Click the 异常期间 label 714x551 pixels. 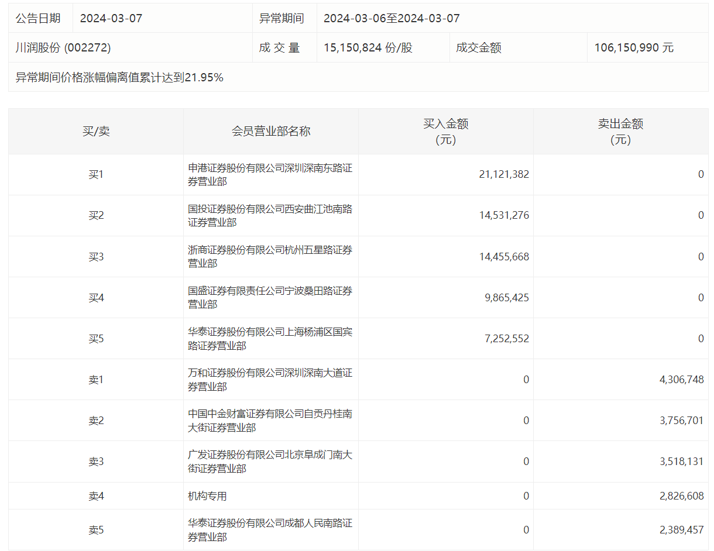[282, 18]
